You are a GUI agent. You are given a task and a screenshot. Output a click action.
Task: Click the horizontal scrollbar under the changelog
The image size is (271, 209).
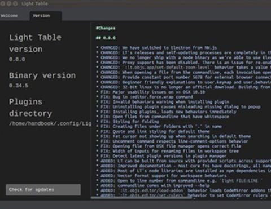click(x=141, y=198)
